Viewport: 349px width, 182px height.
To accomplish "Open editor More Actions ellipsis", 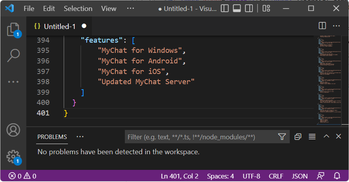I will click(x=336, y=26).
